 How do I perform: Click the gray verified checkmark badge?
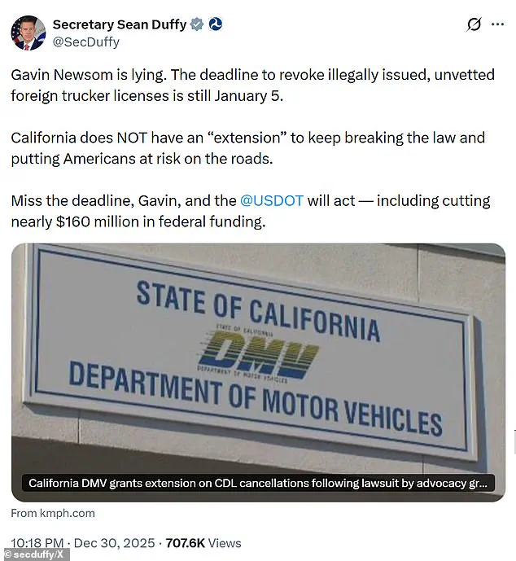point(196,24)
